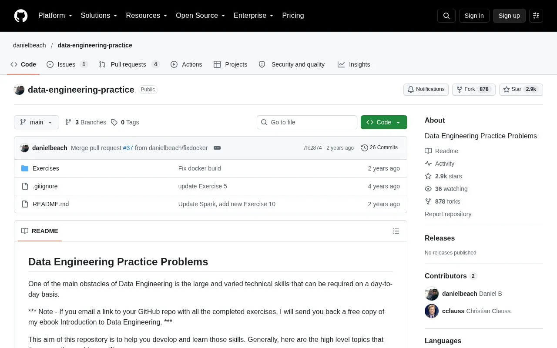Expand the main branch dropdown
Screen dimensions: 557x348
(x=37, y=122)
